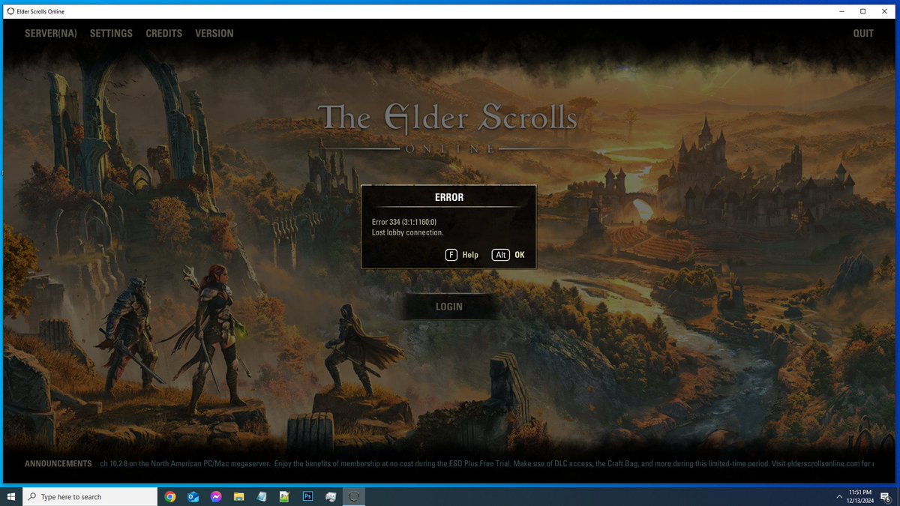
Task: Open the SERVER(NA) menu
Action: click(50, 33)
